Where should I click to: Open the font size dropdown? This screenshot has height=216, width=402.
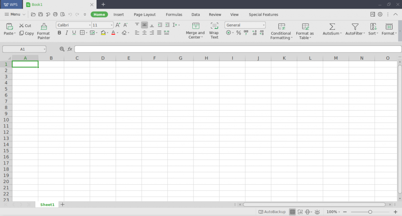point(111,25)
